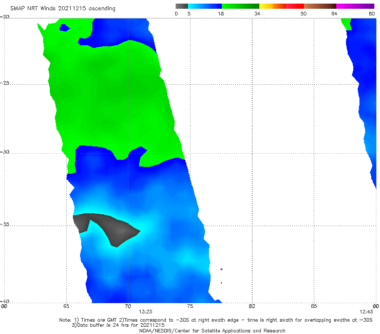
Task: Click the colorbar label "18"
Action: pyautogui.click(x=221, y=13)
